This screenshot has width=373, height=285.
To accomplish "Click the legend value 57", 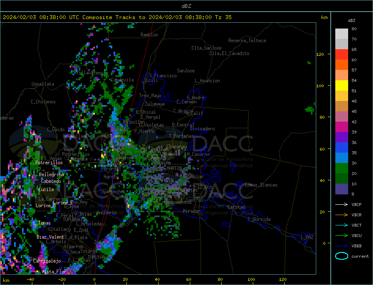I will click(x=354, y=70).
